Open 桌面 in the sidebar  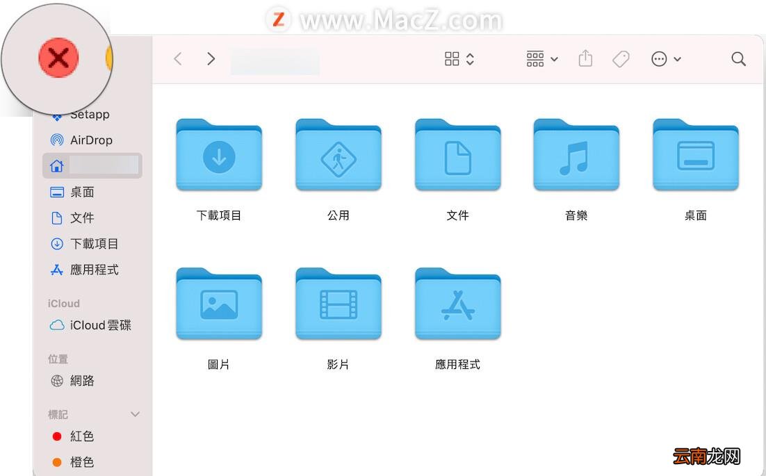coord(72,192)
